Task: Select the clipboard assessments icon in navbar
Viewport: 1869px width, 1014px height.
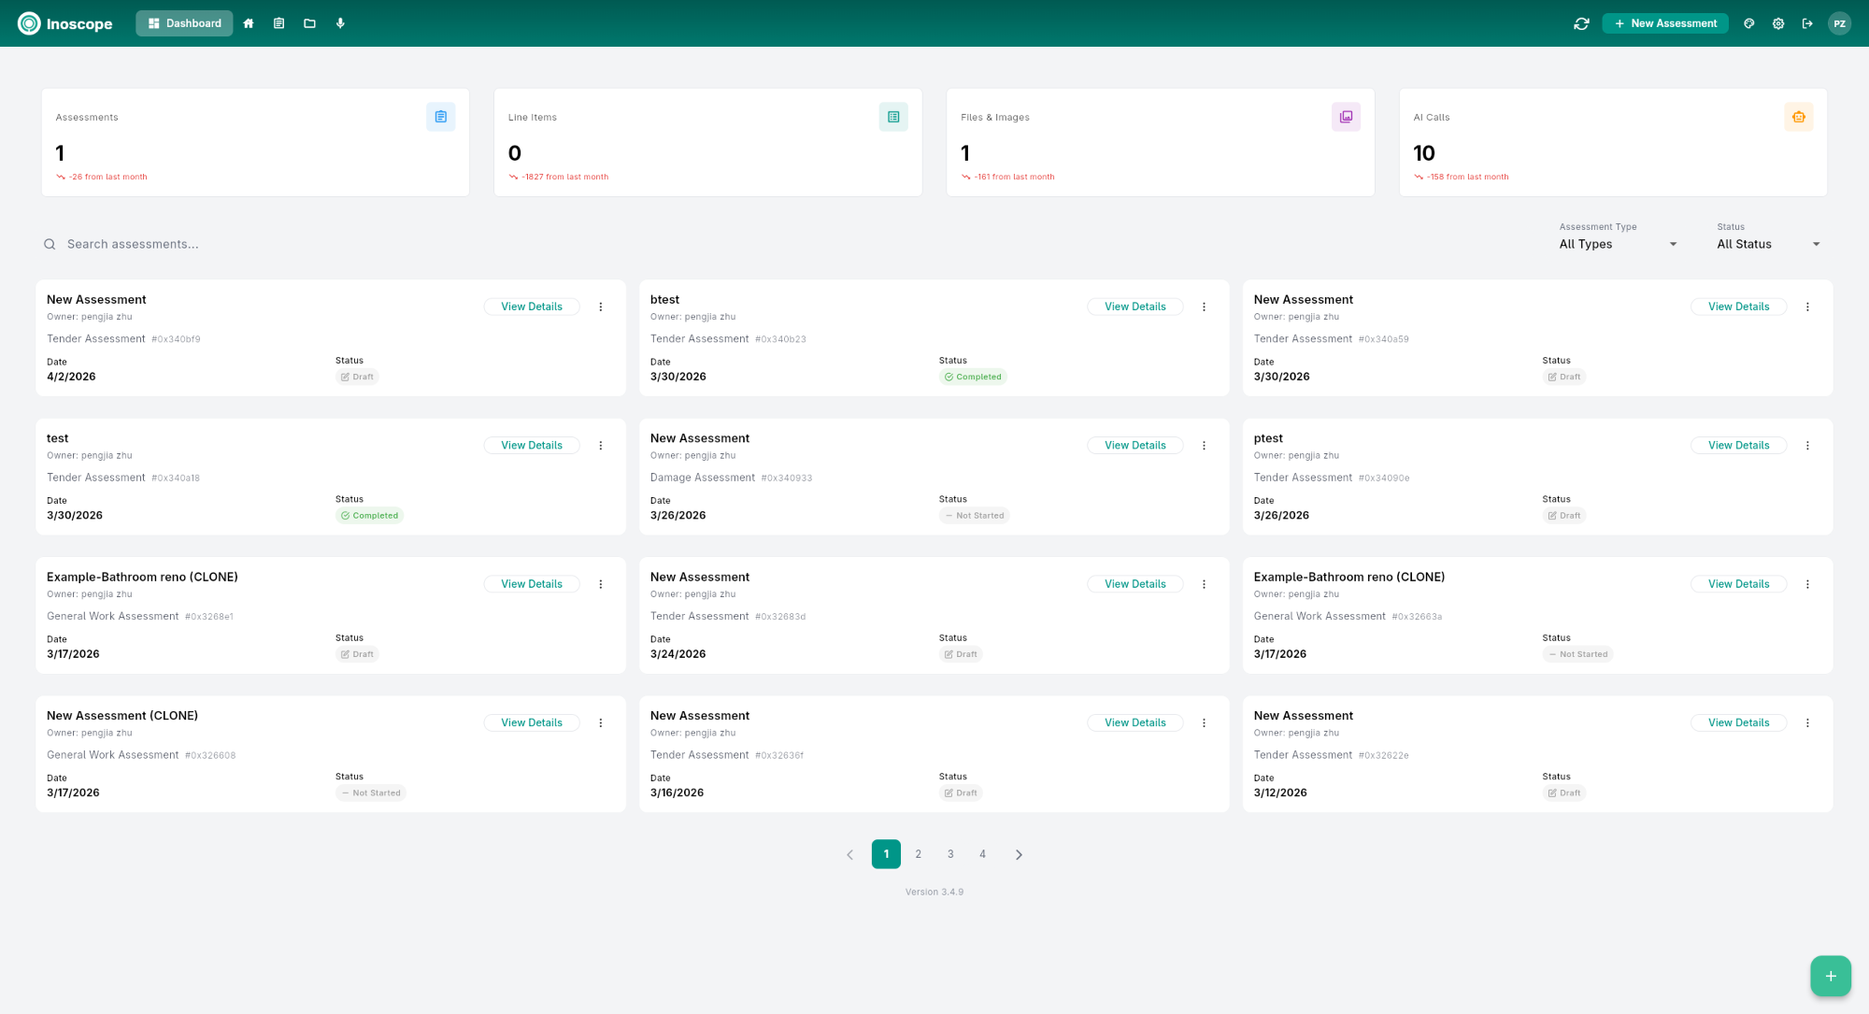Action: click(278, 23)
